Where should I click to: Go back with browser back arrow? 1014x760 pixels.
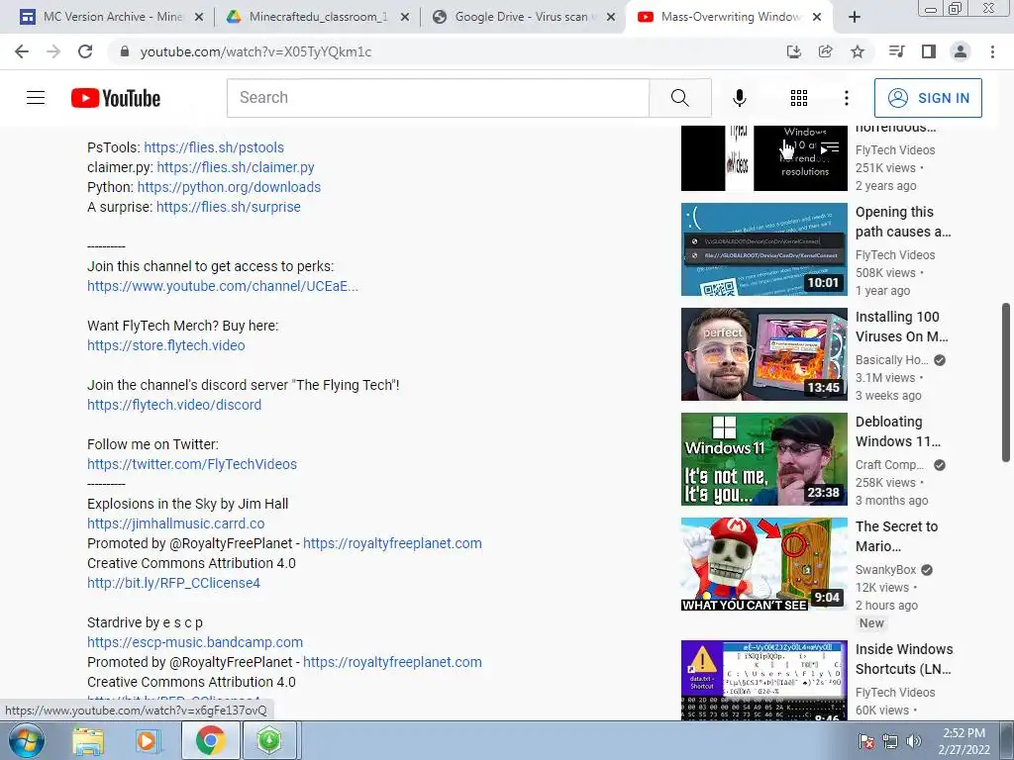click(x=22, y=51)
